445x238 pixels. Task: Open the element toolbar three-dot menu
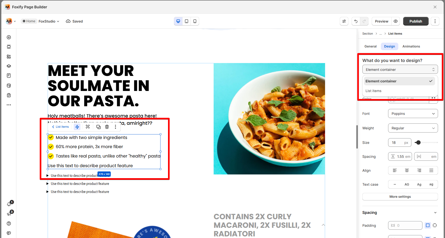(x=116, y=127)
